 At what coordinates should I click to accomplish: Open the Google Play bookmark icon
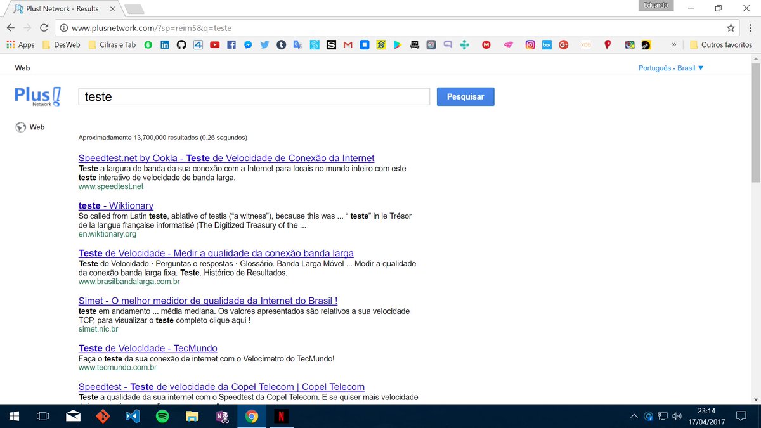[398, 45]
